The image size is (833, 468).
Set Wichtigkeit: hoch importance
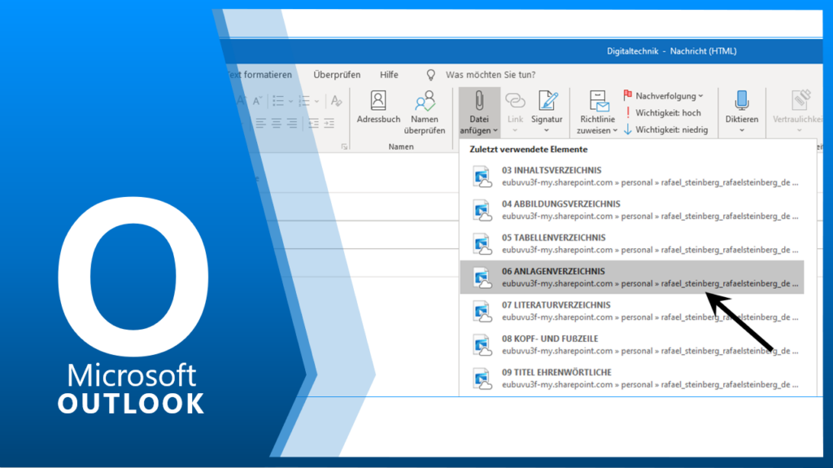click(662, 113)
